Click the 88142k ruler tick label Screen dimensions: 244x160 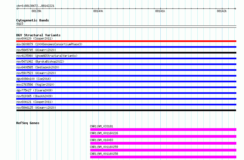point(222,11)
